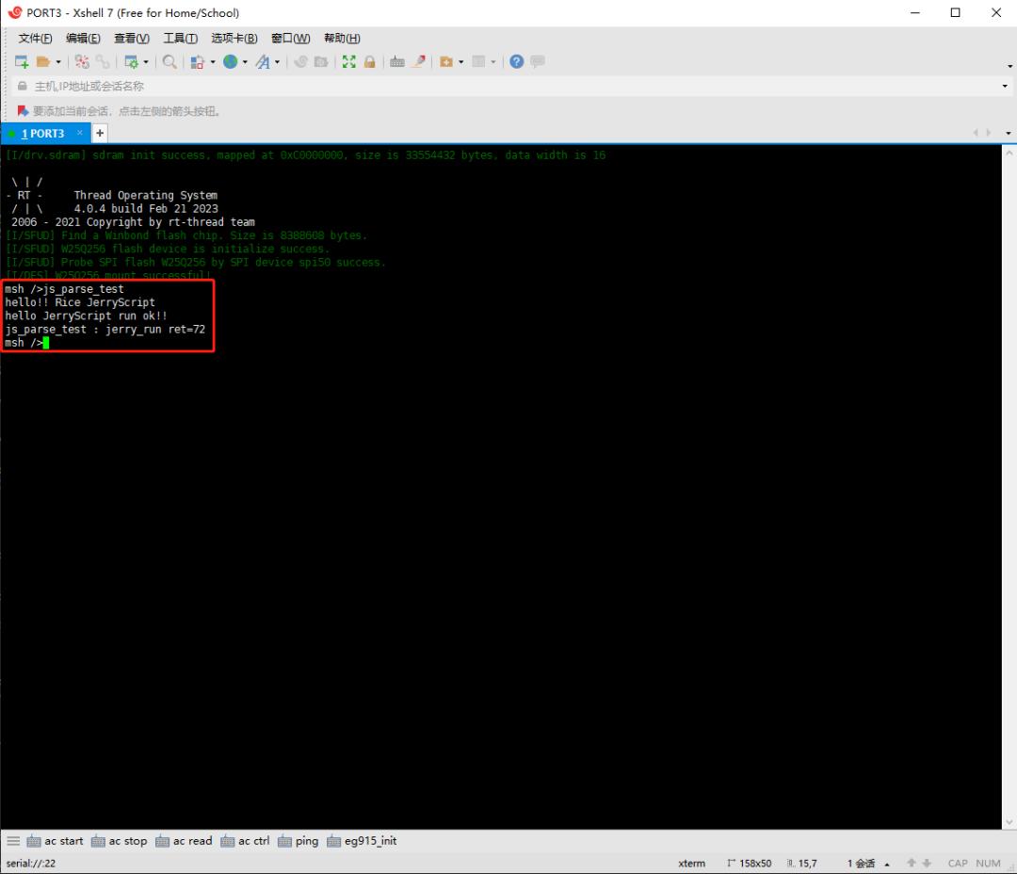This screenshot has height=874, width=1017.
Task: Open session properties gear icon
Action: 131,61
